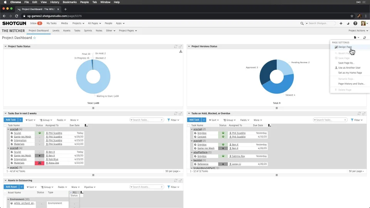370x208 pixels.
Task: Reload the browser page
Action: (17, 16)
